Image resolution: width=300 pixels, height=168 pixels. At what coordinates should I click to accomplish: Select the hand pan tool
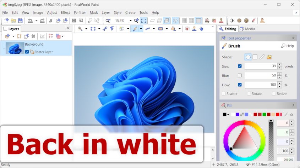coord(201,29)
